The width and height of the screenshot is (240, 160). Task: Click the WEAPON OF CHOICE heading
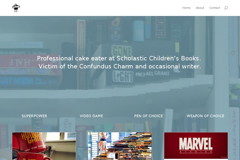click(x=206, y=116)
